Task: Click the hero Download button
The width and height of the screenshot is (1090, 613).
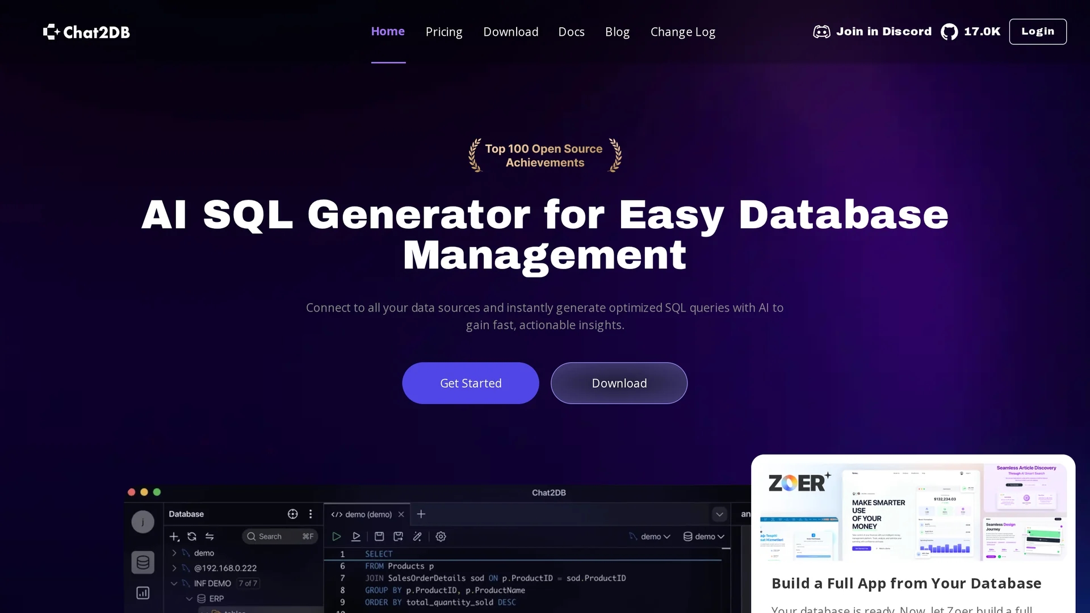Action: click(x=619, y=383)
